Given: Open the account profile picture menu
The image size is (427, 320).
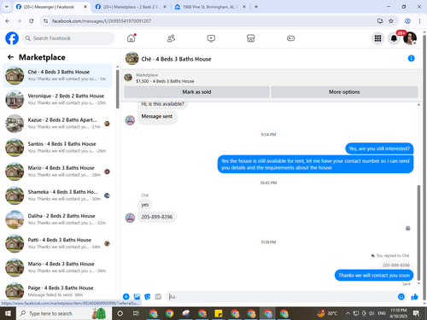Looking at the screenshot, I should pos(410,38).
